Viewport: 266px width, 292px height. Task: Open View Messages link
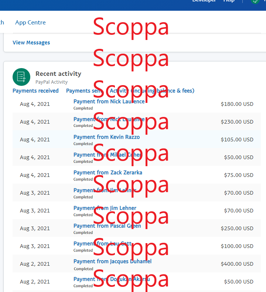point(31,43)
